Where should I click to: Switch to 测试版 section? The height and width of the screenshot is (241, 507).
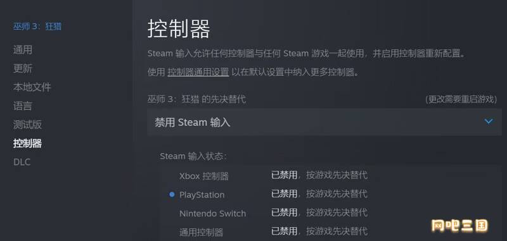[x=27, y=125]
